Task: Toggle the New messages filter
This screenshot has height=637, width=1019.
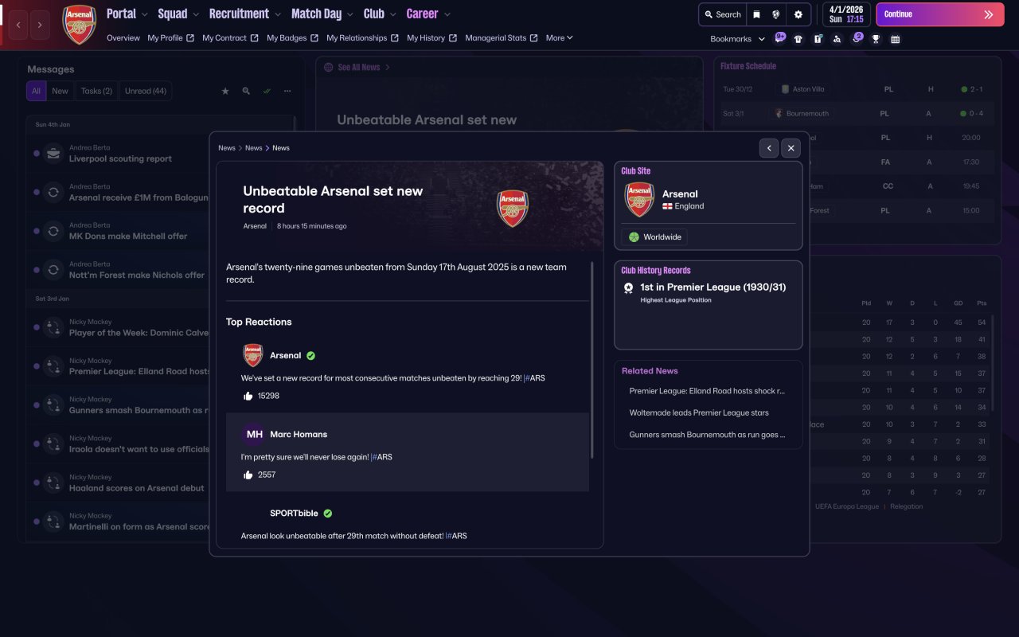Action: pos(61,91)
